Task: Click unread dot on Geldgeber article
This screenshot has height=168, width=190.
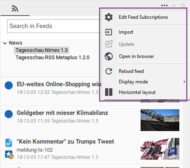Action: [x=9, y=114]
